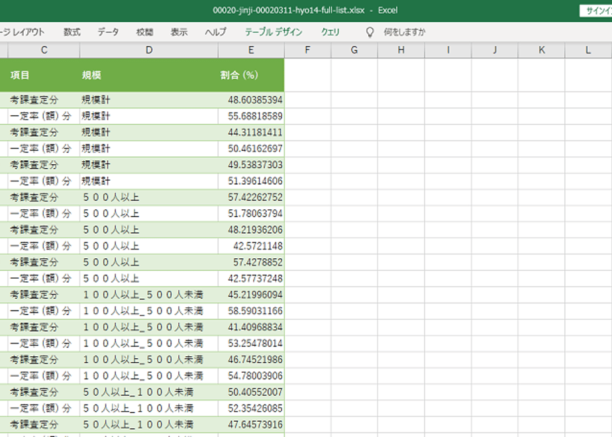Select the cell containing 51.39614606
Screen dimensions: 612x437
click(251, 181)
